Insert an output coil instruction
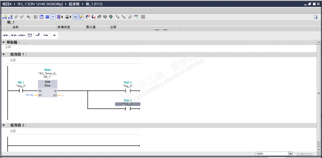Image resolution: width=322 pixels, height=158 pixels. 22,36
